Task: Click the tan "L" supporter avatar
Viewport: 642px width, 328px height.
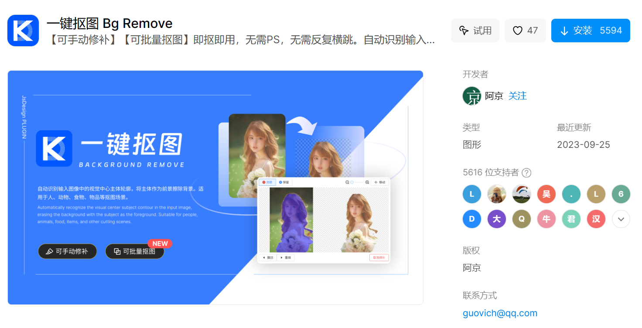Action: pos(596,194)
